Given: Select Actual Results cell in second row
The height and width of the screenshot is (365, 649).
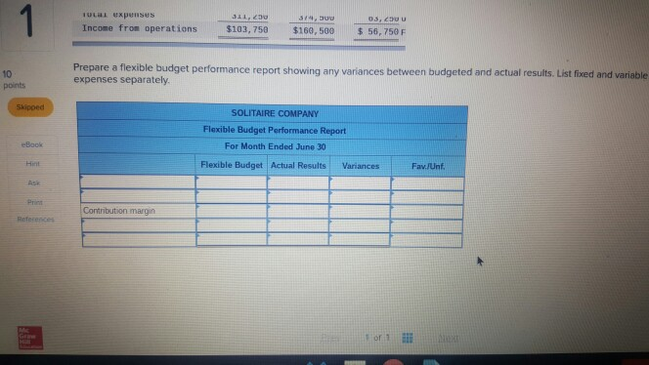Looking at the screenshot, I should click(298, 197).
